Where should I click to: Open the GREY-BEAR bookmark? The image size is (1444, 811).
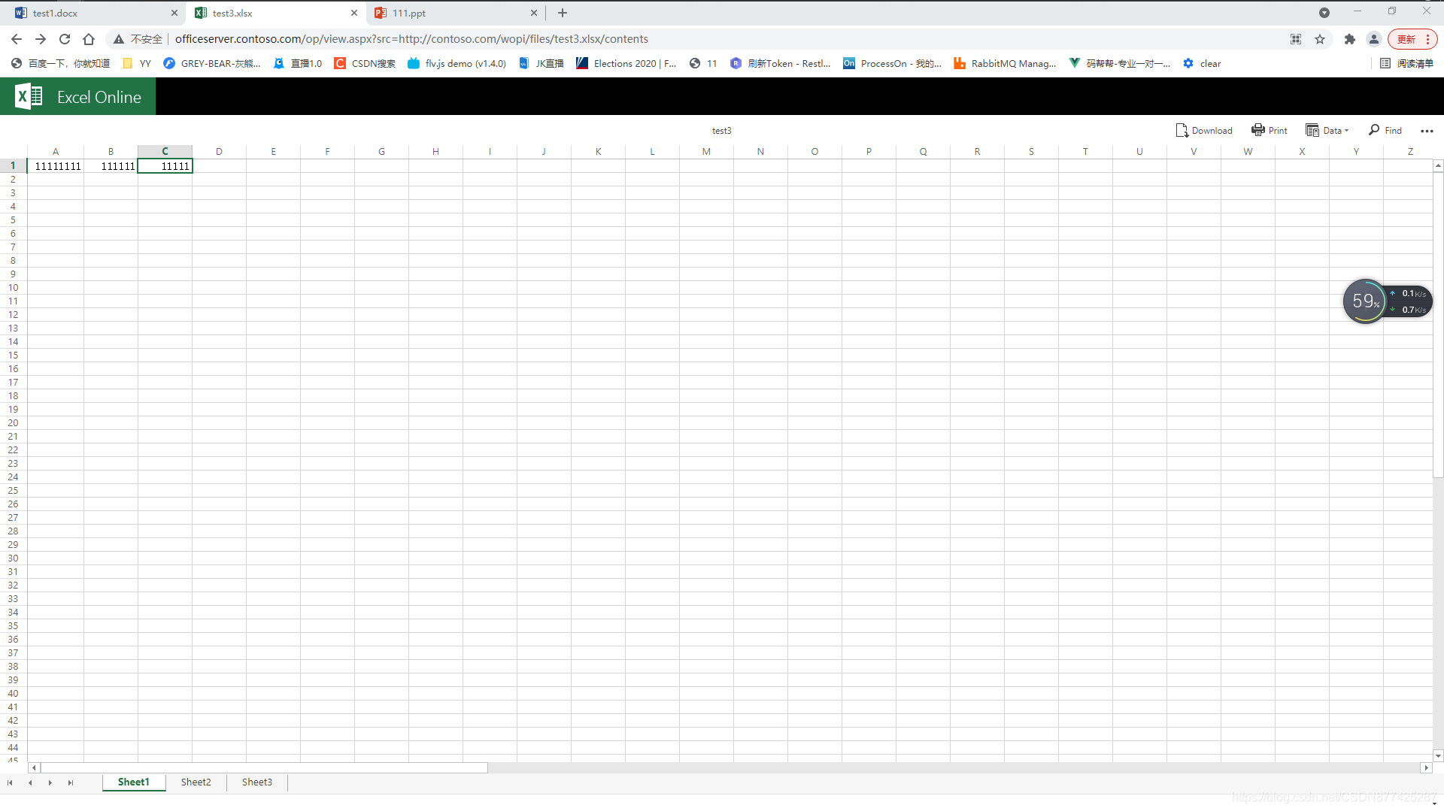click(212, 64)
